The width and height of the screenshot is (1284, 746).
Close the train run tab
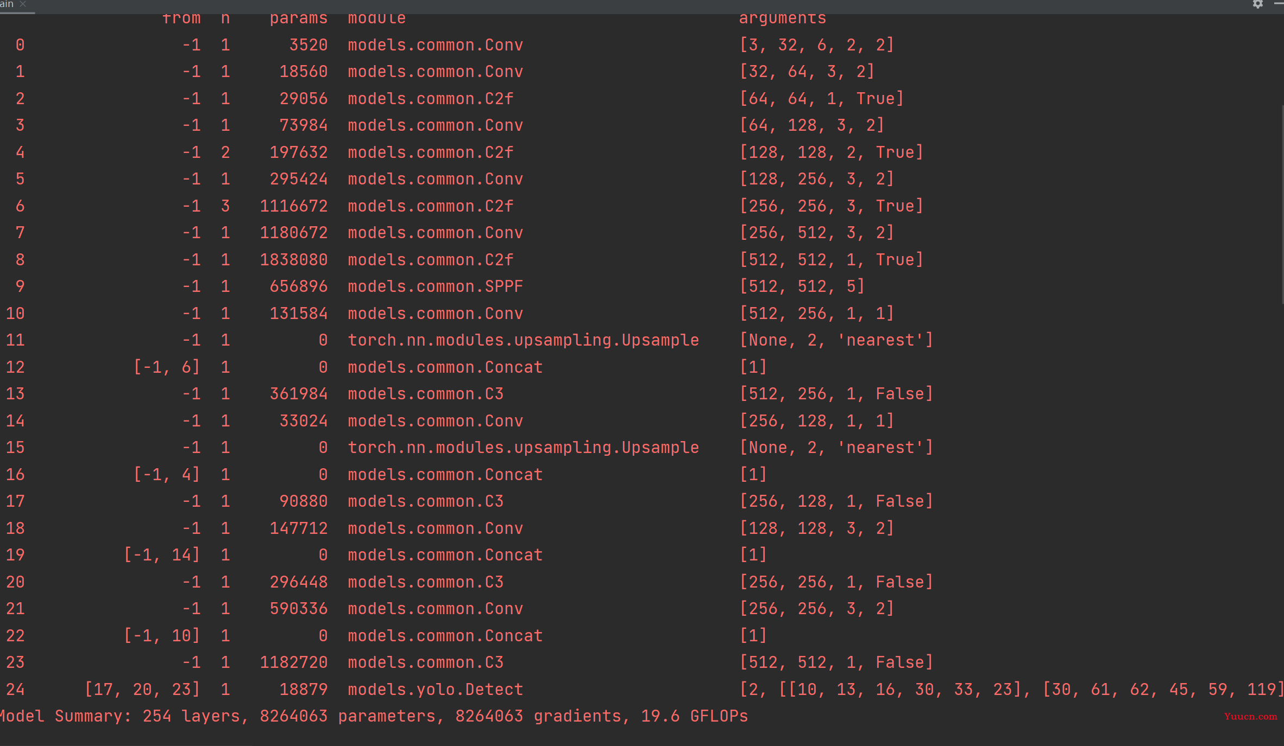point(23,4)
